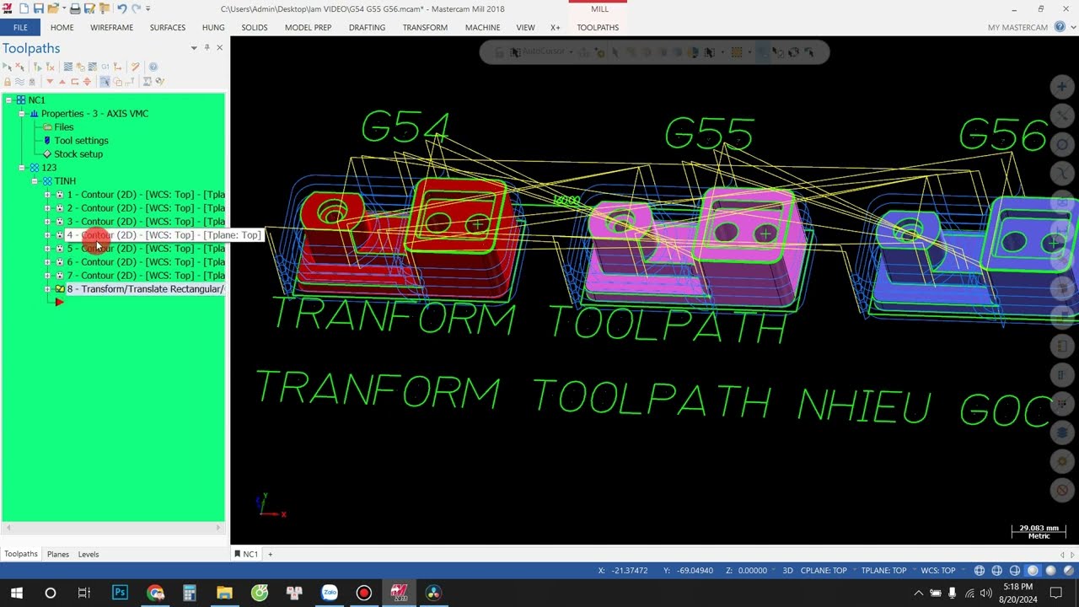Click the Help icon in Toolpaths toolbar

click(x=153, y=67)
